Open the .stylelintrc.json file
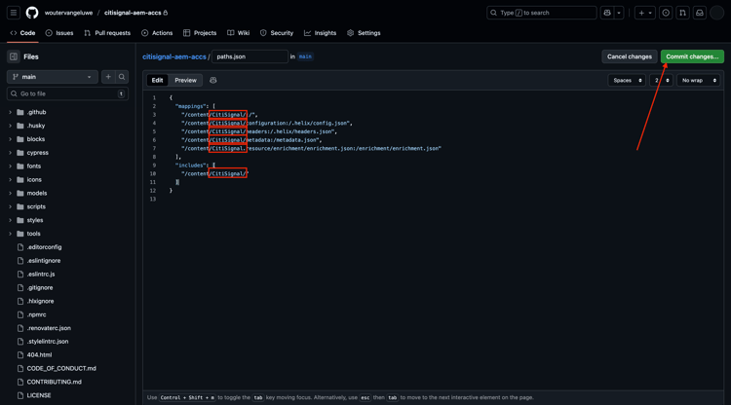Viewport: 731px width, 405px height. click(48, 341)
